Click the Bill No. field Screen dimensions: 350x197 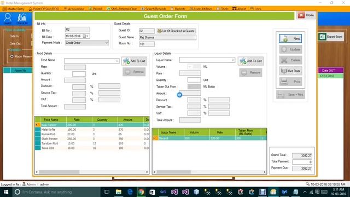[77, 30]
